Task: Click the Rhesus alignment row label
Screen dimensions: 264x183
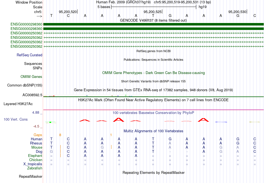Action: point(36,143)
